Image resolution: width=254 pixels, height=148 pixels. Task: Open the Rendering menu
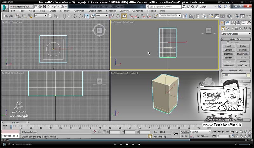coord(111,11)
